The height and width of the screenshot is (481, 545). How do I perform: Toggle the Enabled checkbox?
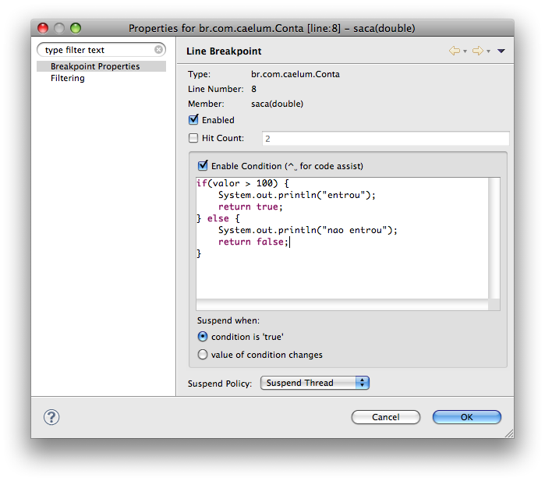[193, 120]
